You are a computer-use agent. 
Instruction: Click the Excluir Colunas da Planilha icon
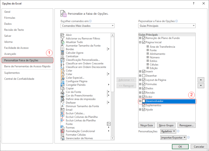[62, 117]
